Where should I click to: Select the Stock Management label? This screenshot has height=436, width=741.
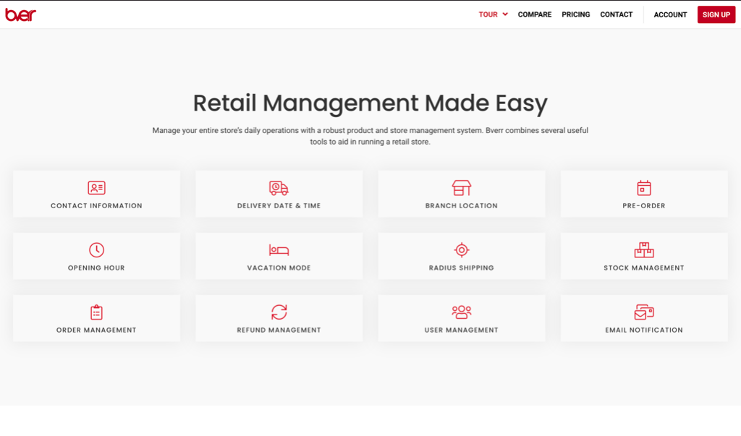643,268
